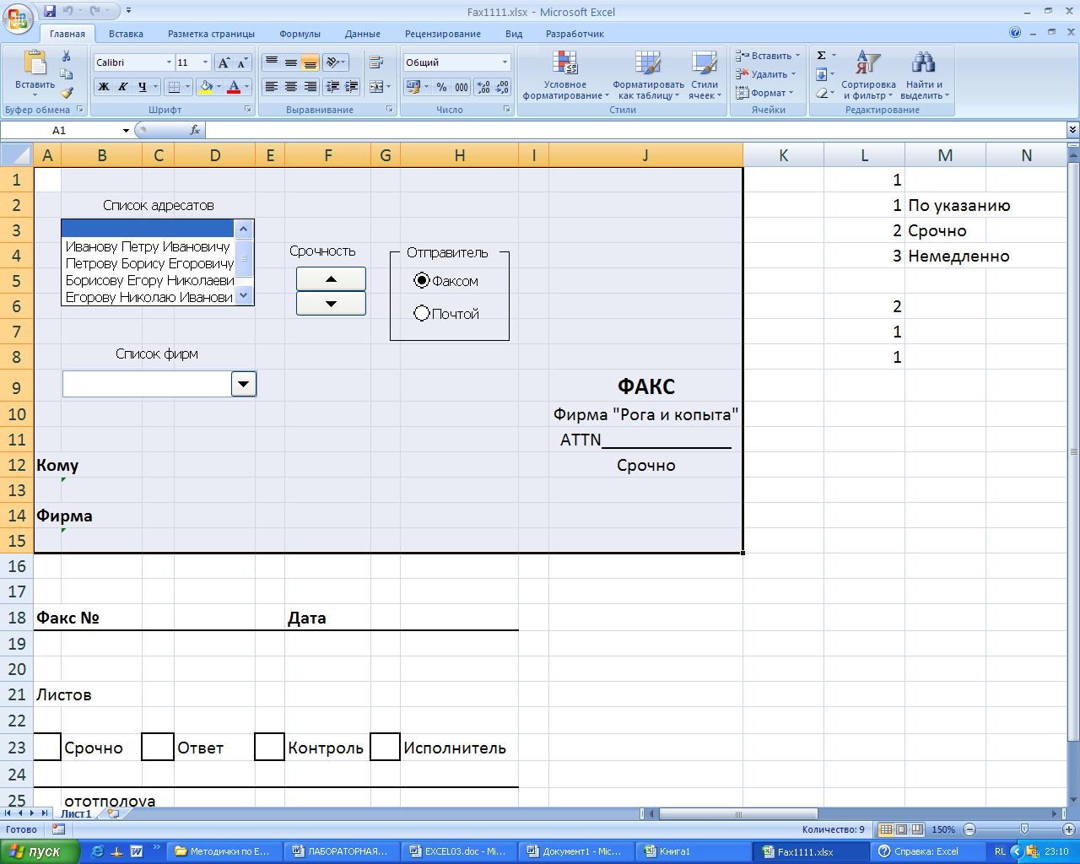
Task: Click the percent style icon
Action: pyautogui.click(x=441, y=86)
